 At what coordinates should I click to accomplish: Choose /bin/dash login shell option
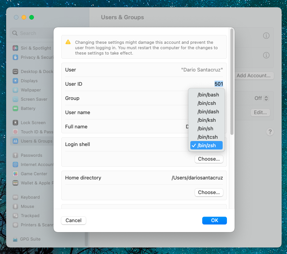[x=208, y=112]
